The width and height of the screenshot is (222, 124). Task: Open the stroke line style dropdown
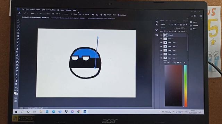pyautogui.click(x=67, y=14)
